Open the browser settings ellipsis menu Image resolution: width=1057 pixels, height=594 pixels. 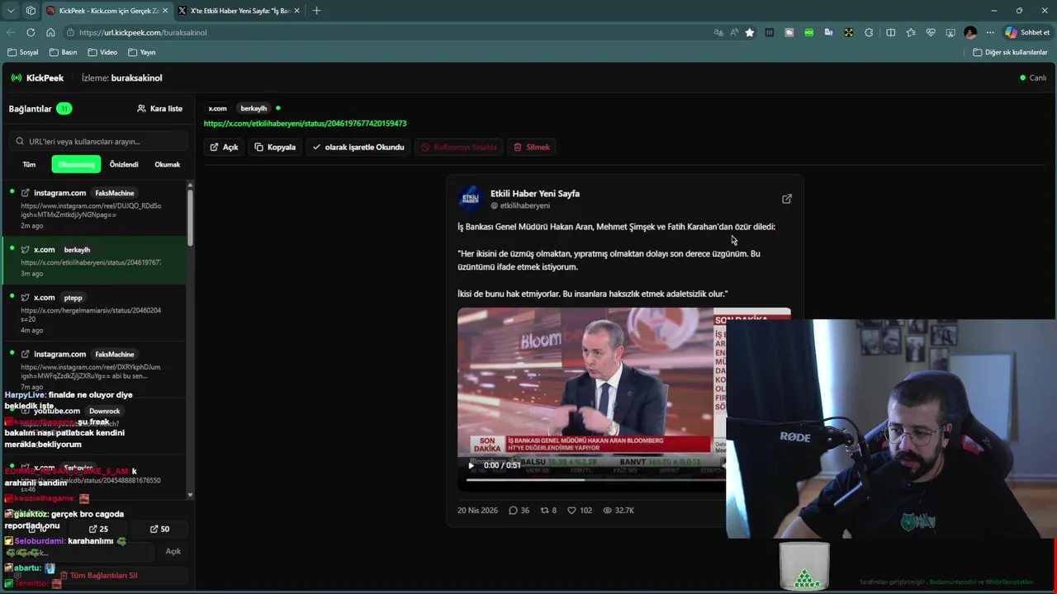(990, 32)
